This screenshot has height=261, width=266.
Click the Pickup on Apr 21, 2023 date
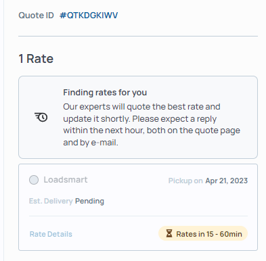208,181
